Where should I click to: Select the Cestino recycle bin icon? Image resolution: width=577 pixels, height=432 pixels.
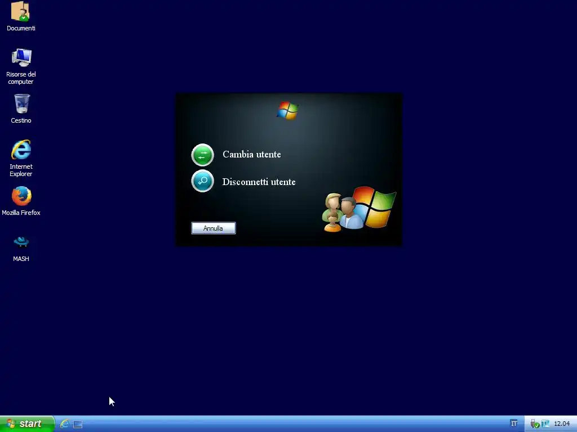point(21,109)
